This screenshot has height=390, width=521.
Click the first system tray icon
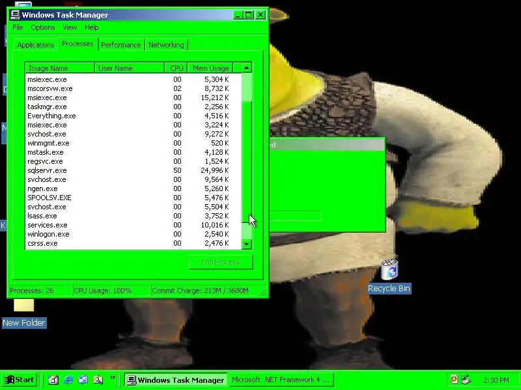pyautogui.click(x=454, y=379)
